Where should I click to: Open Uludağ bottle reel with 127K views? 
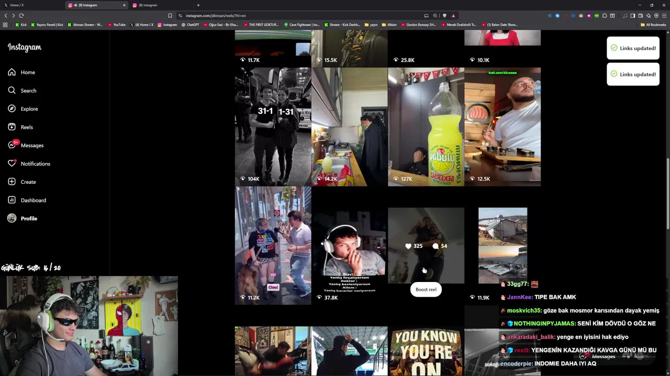tap(426, 127)
